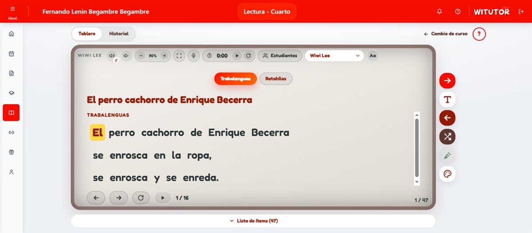Open the color palette tool
The width and height of the screenshot is (532, 233).
coord(447,174)
